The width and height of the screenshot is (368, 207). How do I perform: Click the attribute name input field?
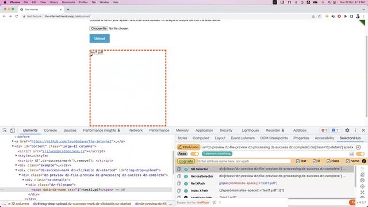coord(244,161)
